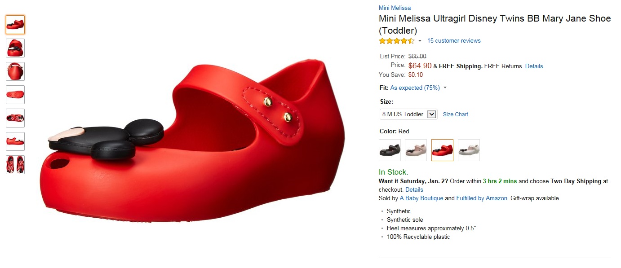This screenshot has height=268, width=621.
Task: Show the shoe sole thumbnail image
Action: tap(15, 95)
